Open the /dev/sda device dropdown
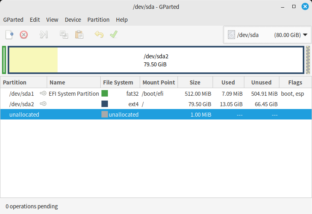This screenshot has width=312, height=214. coord(267,35)
